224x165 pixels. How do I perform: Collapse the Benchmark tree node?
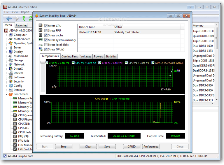point(7,94)
